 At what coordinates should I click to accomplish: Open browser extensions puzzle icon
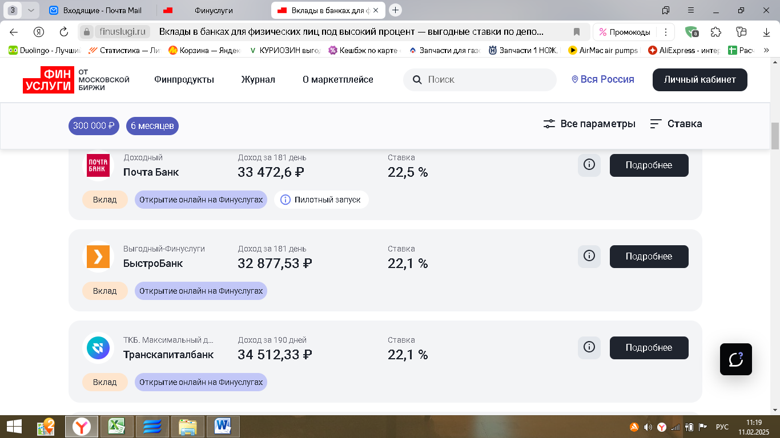coord(715,32)
